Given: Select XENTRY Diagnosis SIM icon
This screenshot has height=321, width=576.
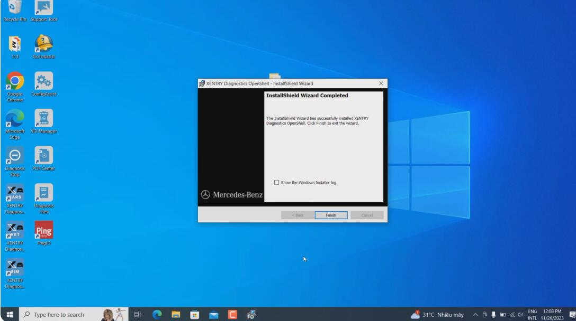Looking at the screenshot, I should (x=15, y=274).
